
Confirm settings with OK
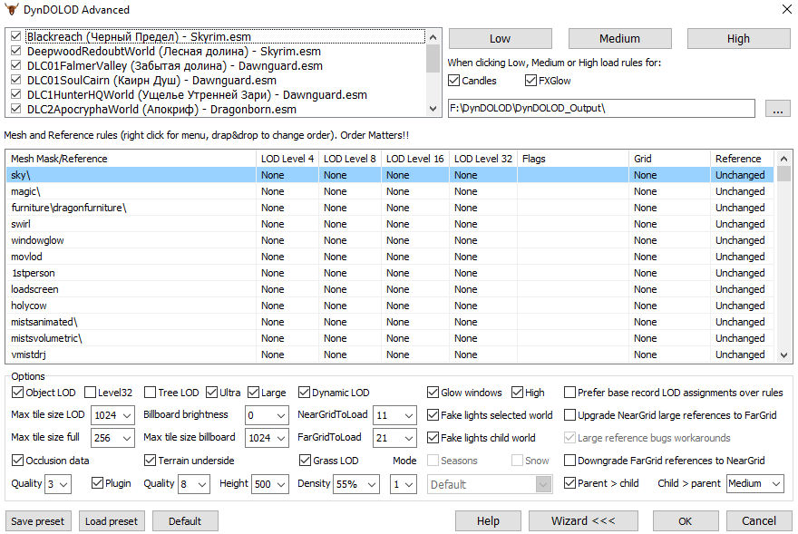coord(686,521)
